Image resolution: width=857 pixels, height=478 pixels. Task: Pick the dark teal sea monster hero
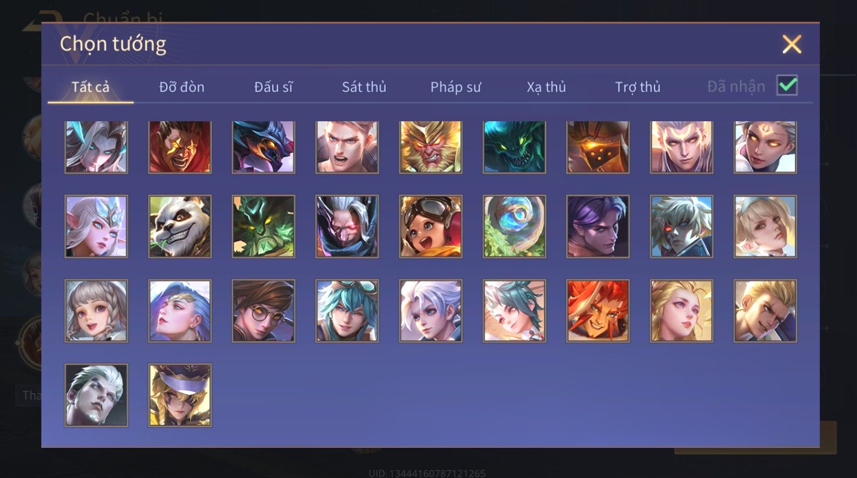click(x=514, y=147)
